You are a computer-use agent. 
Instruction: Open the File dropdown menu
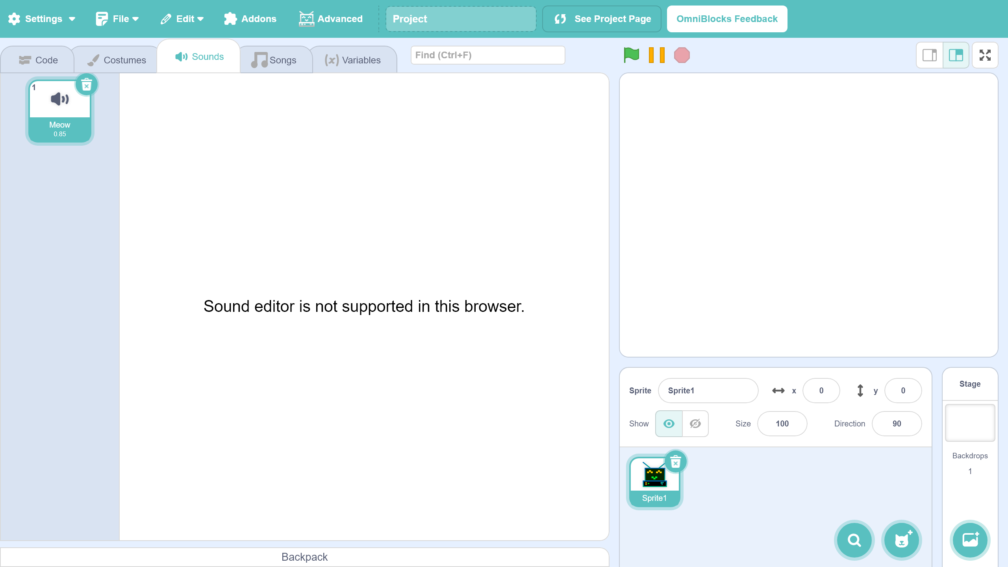click(x=117, y=19)
